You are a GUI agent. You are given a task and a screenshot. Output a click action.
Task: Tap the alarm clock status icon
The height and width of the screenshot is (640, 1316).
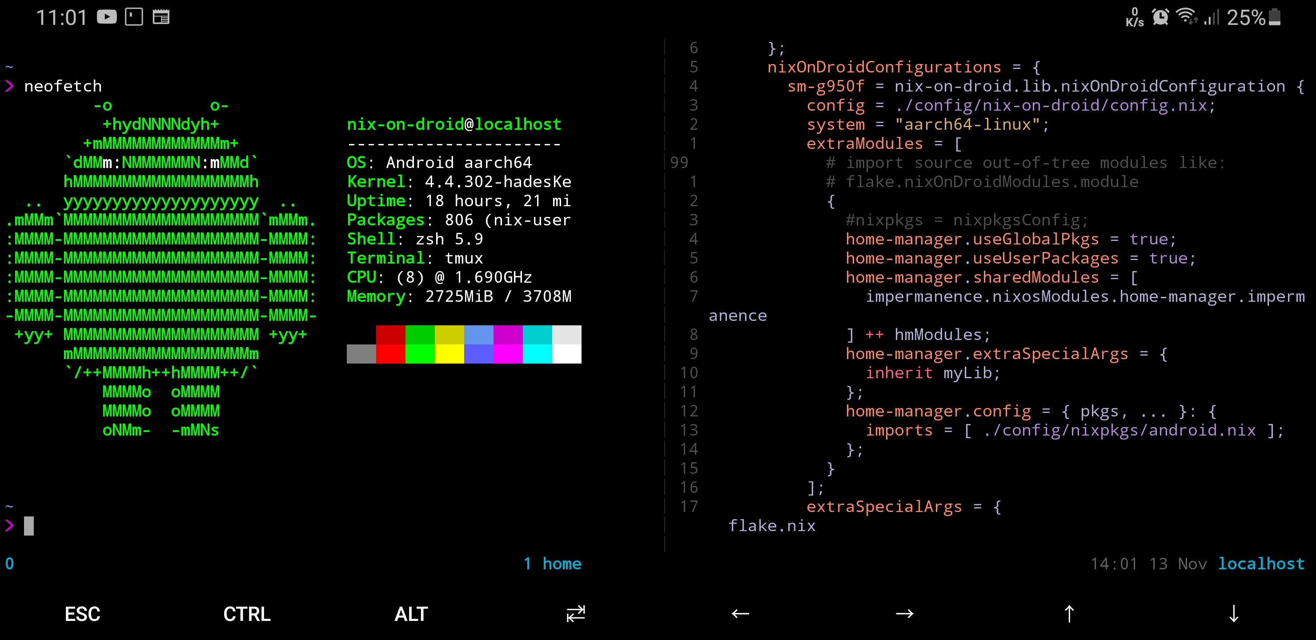pyautogui.click(x=1161, y=17)
